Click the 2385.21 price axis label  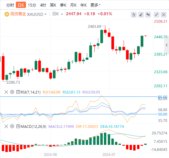[x=161, y=54]
